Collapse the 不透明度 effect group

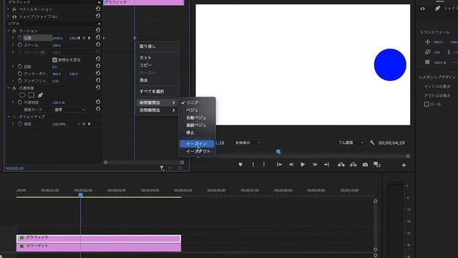[8, 87]
